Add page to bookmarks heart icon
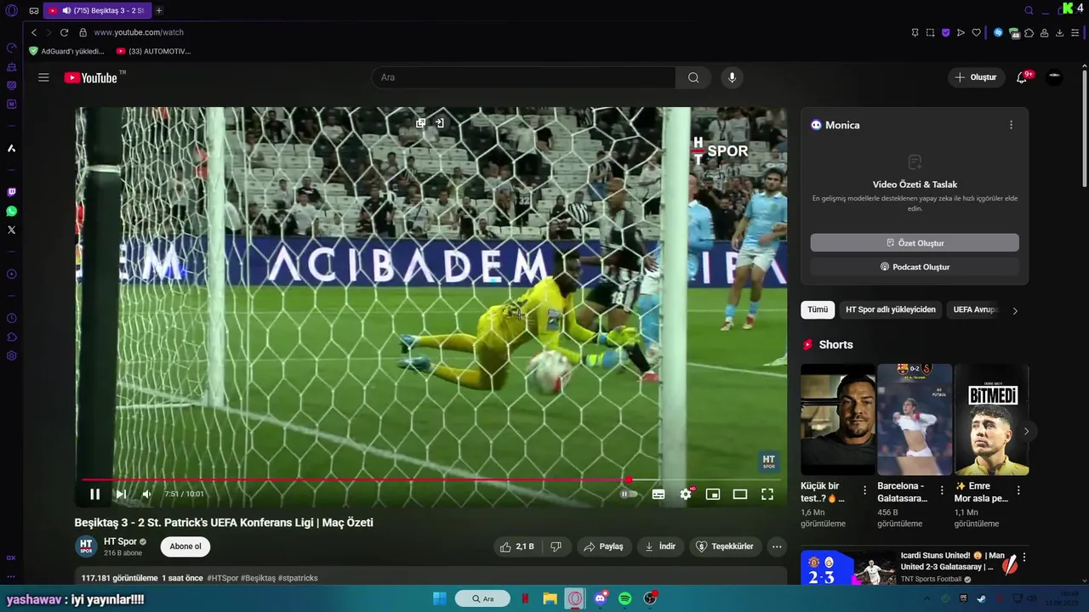Viewport: 1089px width, 612px height. coord(976,32)
